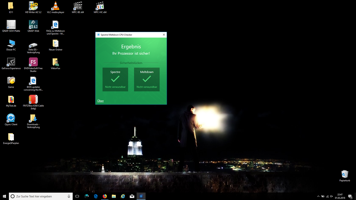Select the QNAP-Web QTS 4.3 shortcut
This screenshot has width=356, height=200.
(33, 26)
